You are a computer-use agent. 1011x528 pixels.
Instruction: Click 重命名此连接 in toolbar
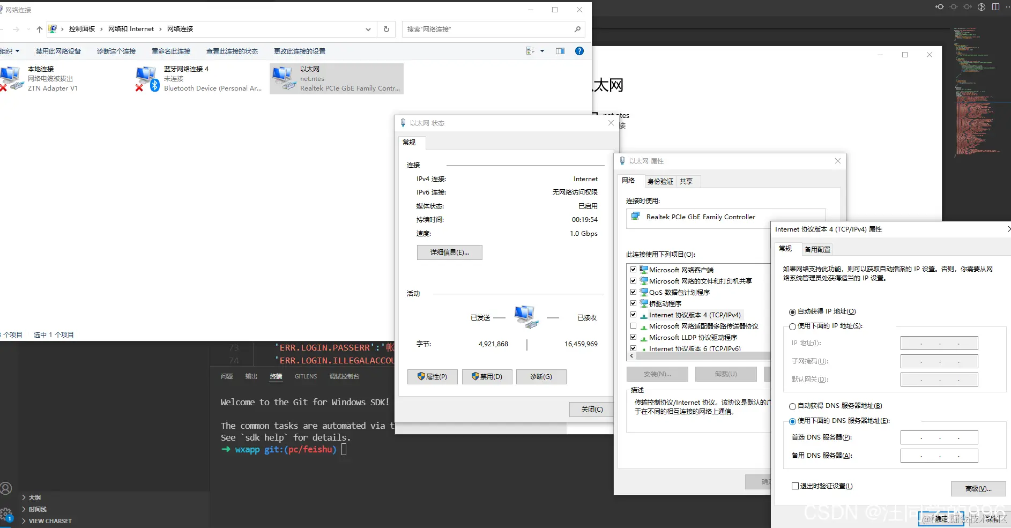coord(171,51)
